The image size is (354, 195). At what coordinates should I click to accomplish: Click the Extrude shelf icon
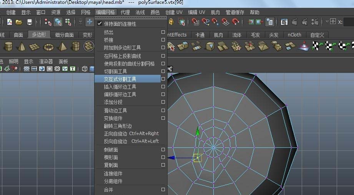(183, 46)
